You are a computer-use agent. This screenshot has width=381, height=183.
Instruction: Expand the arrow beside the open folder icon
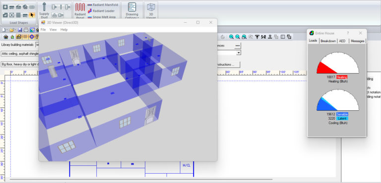coord(15,30)
